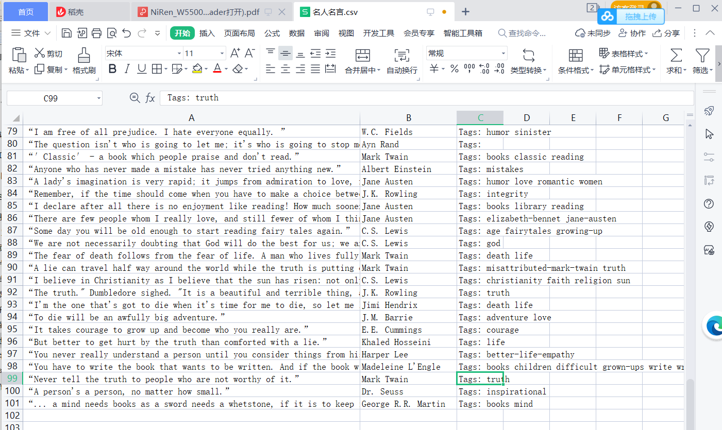
Task: Click the fx insert function icon
Action: [150, 98]
